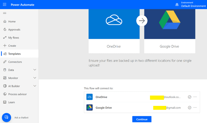Click the Continue button
Image resolution: width=207 pixels, height=123 pixels.
pyautogui.click(x=142, y=119)
